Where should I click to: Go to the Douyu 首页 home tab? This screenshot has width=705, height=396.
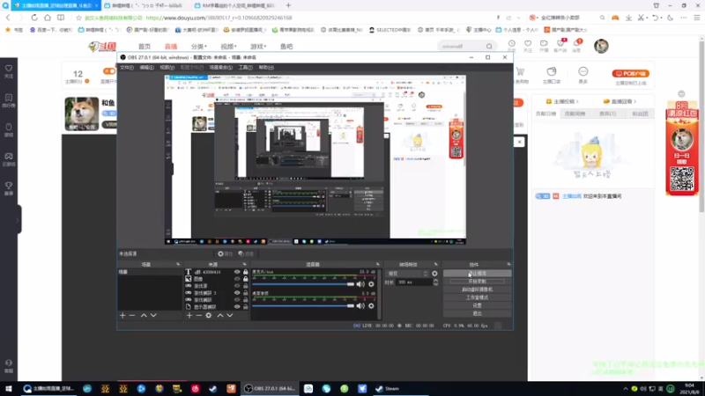pyautogui.click(x=145, y=47)
